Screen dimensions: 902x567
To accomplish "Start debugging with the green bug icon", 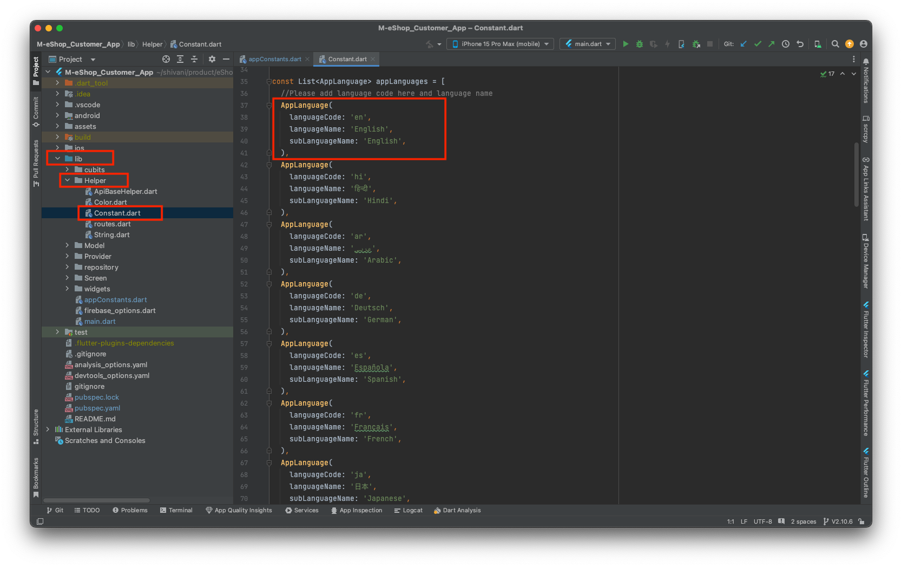I will coord(640,44).
